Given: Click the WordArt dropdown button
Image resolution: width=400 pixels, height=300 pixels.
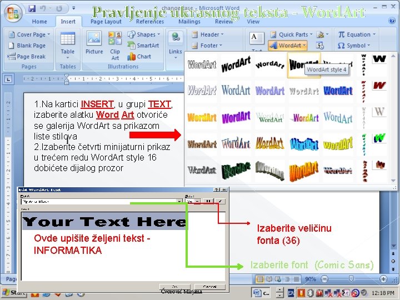Looking at the screenshot, I should (288, 46).
